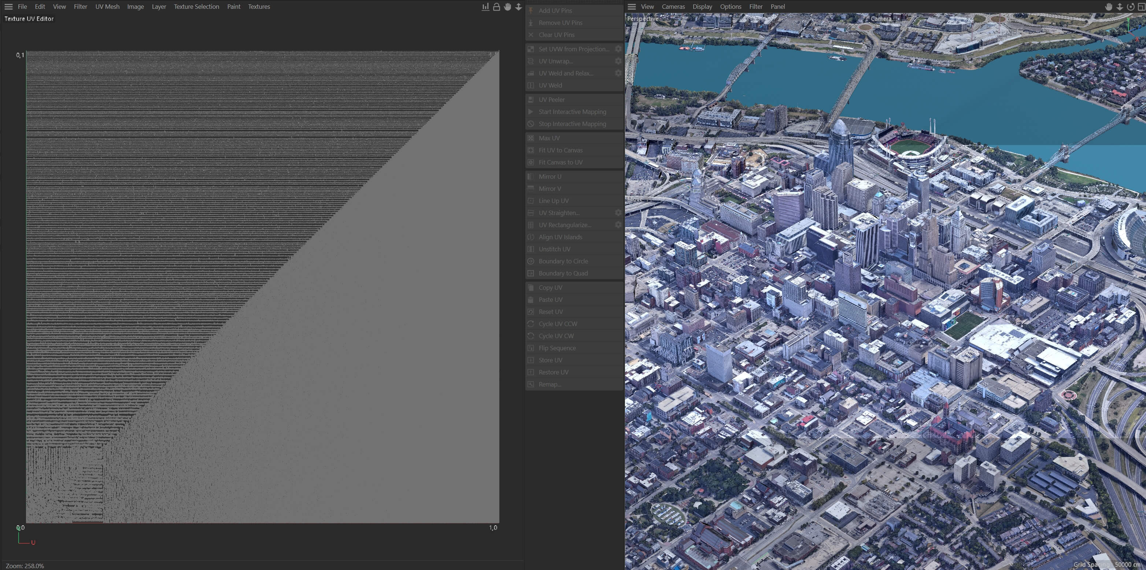Toggle the viewport layout icon in Perspective view
The width and height of the screenshot is (1146, 570).
point(1141,7)
